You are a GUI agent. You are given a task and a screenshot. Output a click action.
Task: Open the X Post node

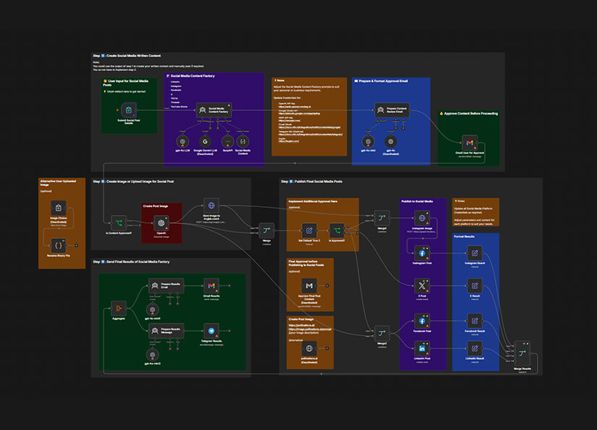click(x=422, y=286)
